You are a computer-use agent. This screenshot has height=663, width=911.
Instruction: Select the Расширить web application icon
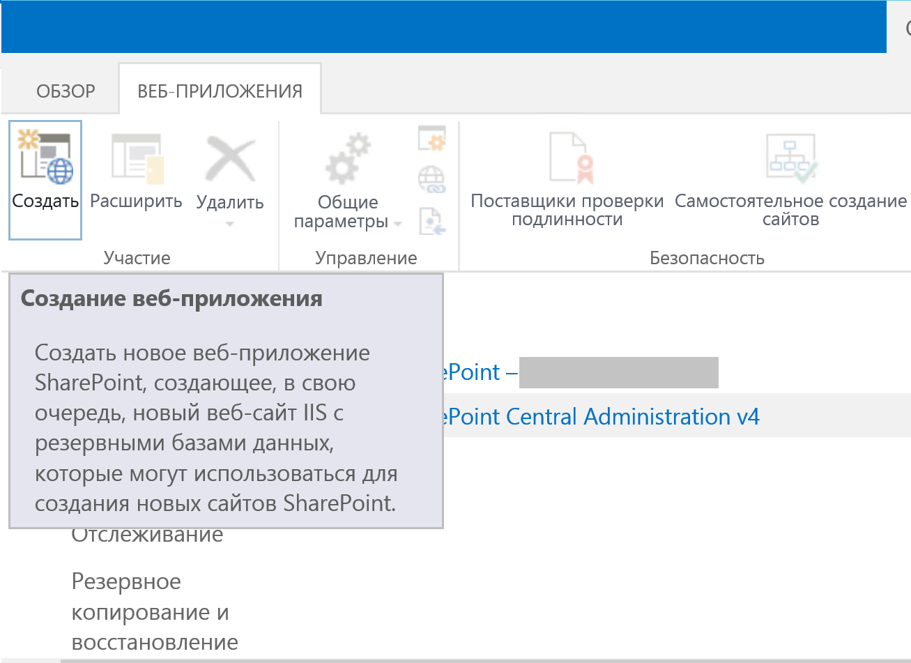[137, 158]
